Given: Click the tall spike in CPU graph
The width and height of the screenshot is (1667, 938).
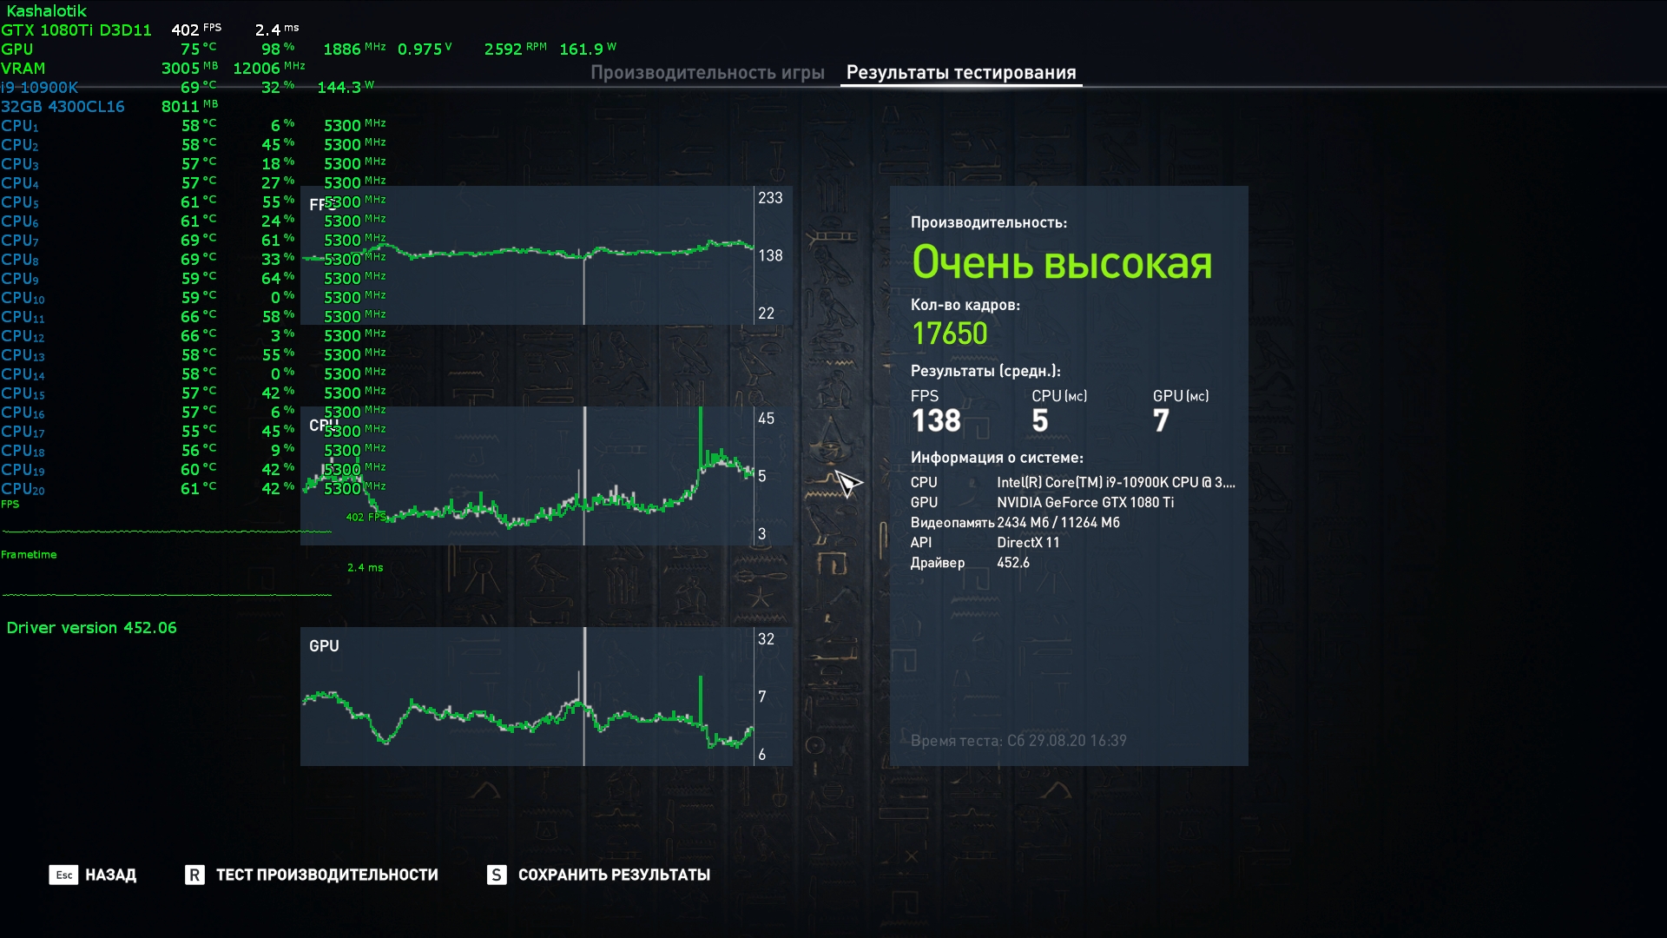Looking at the screenshot, I should tap(701, 434).
